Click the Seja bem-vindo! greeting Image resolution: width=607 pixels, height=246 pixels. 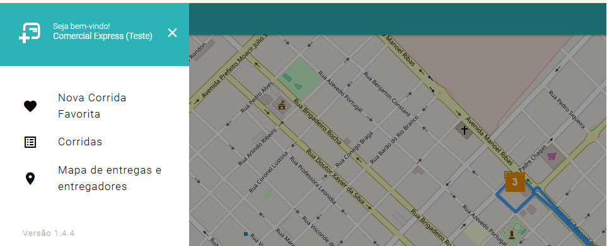[x=81, y=26]
